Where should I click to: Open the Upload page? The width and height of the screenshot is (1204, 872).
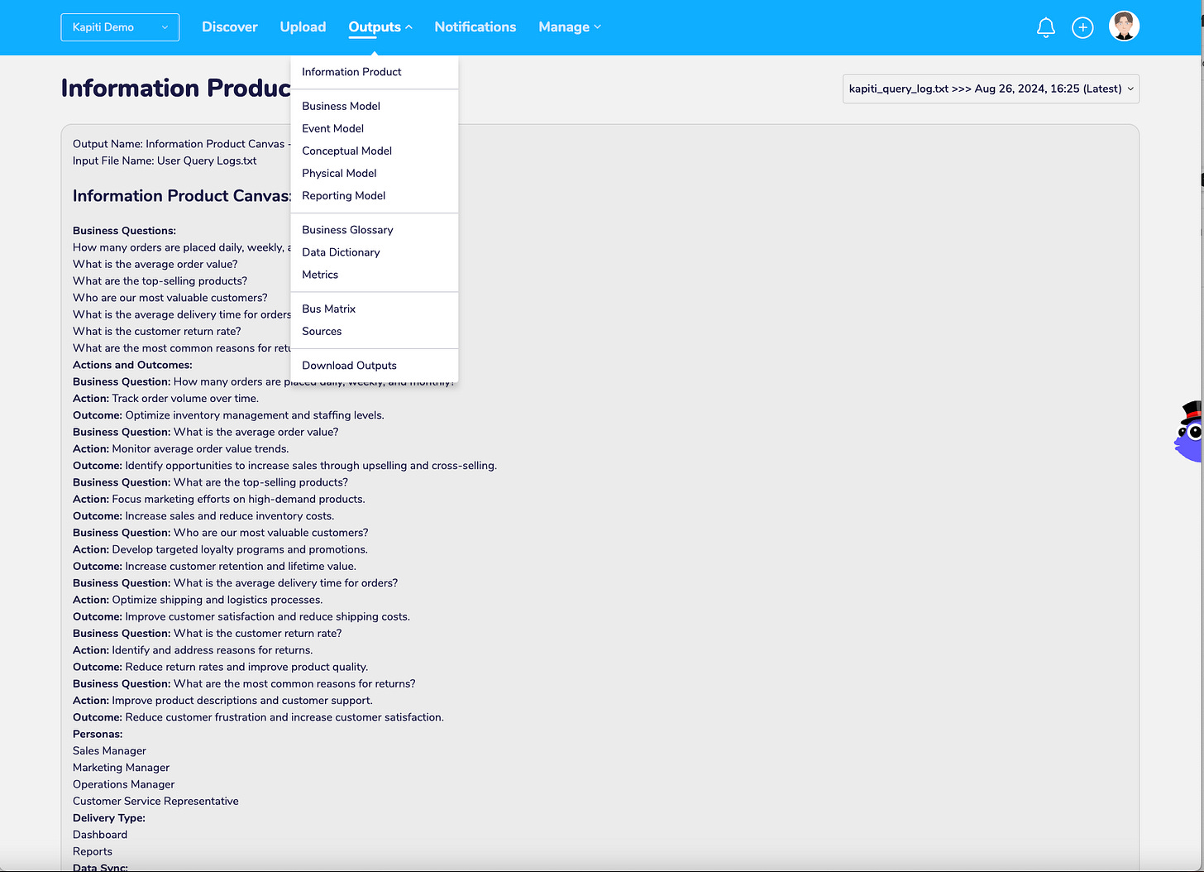click(x=303, y=27)
